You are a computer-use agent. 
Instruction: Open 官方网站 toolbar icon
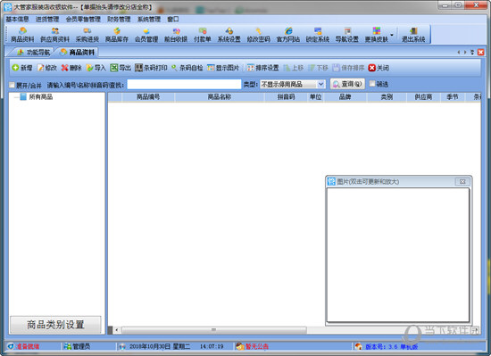(x=288, y=35)
